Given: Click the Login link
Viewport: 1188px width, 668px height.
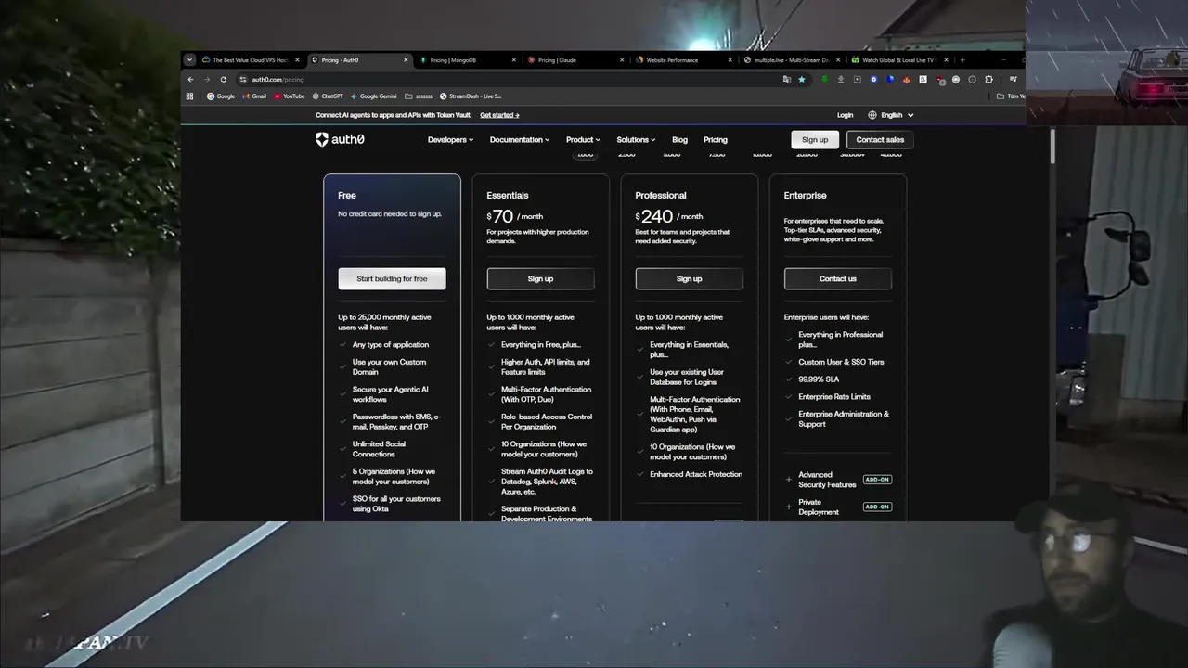Looking at the screenshot, I should click(x=845, y=115).
